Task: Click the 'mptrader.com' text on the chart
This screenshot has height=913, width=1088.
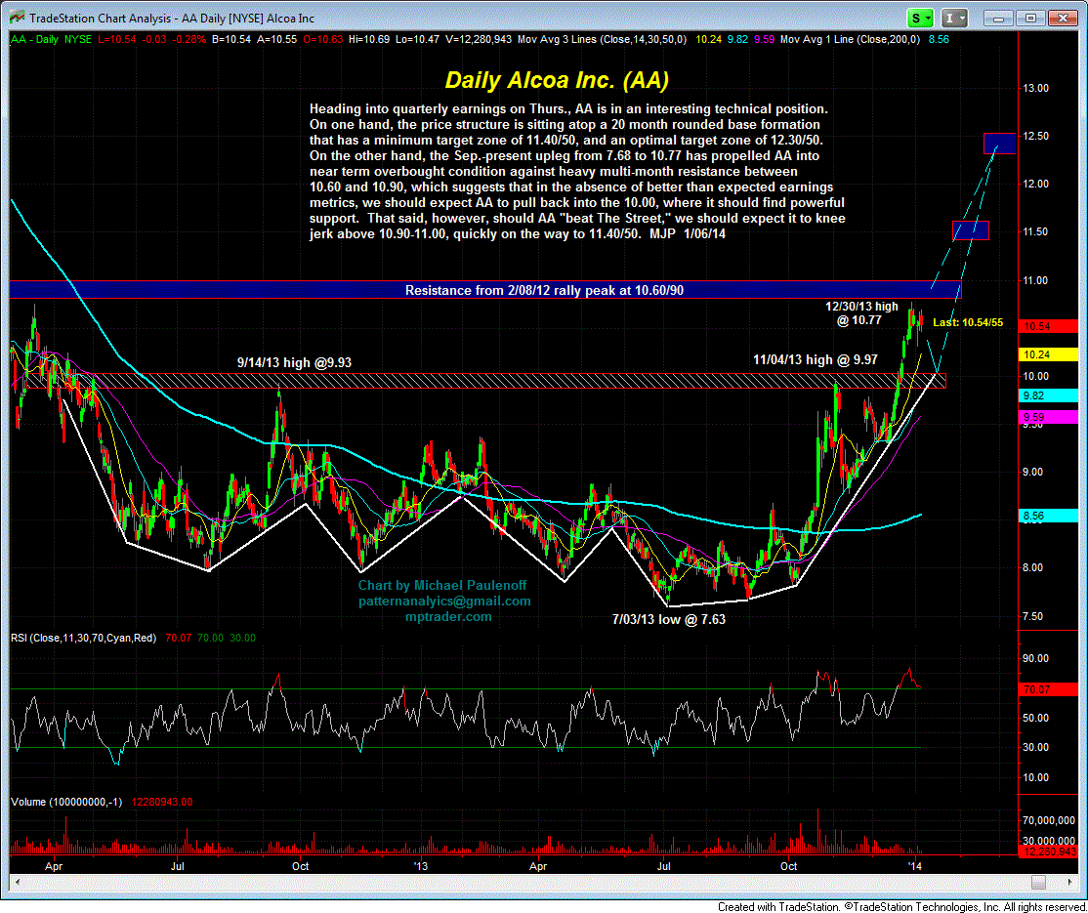Action: (x=448, y=616)
